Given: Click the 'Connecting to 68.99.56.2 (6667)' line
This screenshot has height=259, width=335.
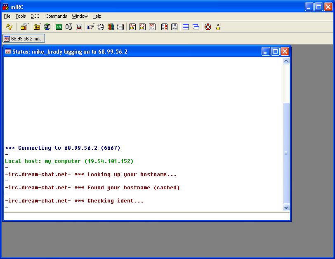Looking at the screenshot, I should [63, 148].
